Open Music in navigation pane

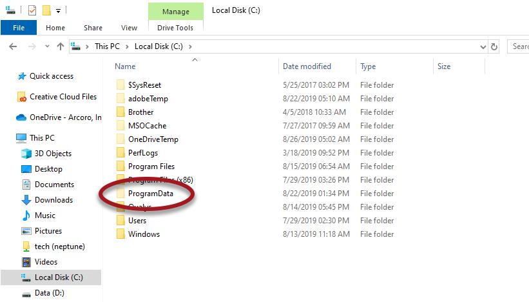(45, 216)
